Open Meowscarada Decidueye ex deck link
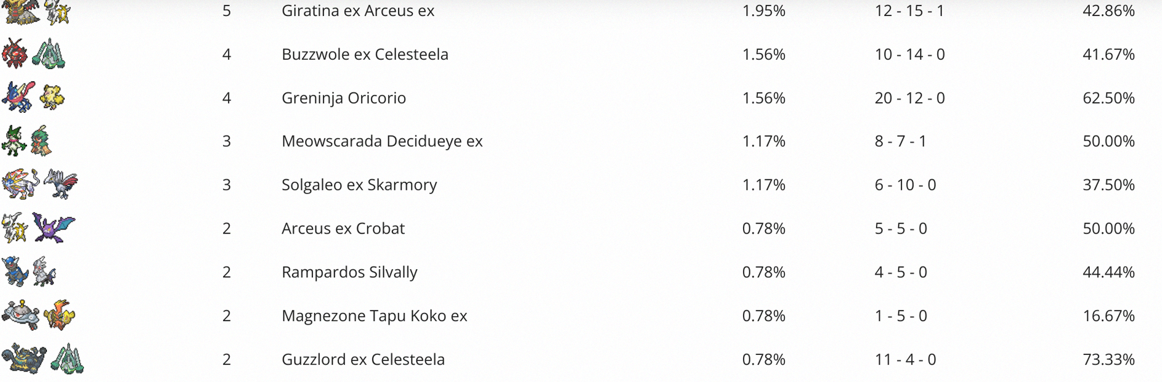 382,141
